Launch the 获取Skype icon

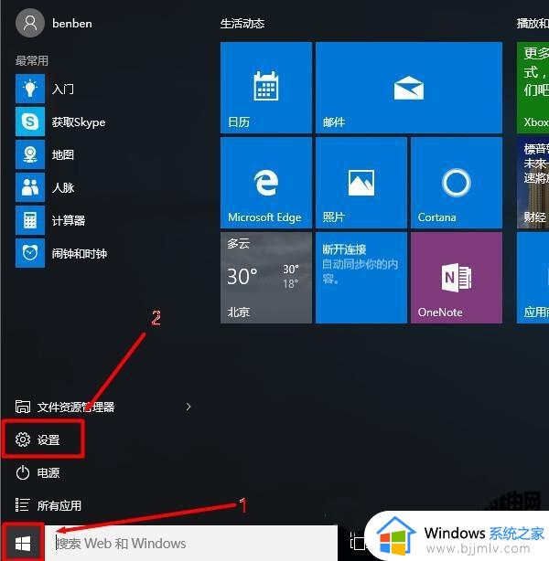click(x=30, y=122)
